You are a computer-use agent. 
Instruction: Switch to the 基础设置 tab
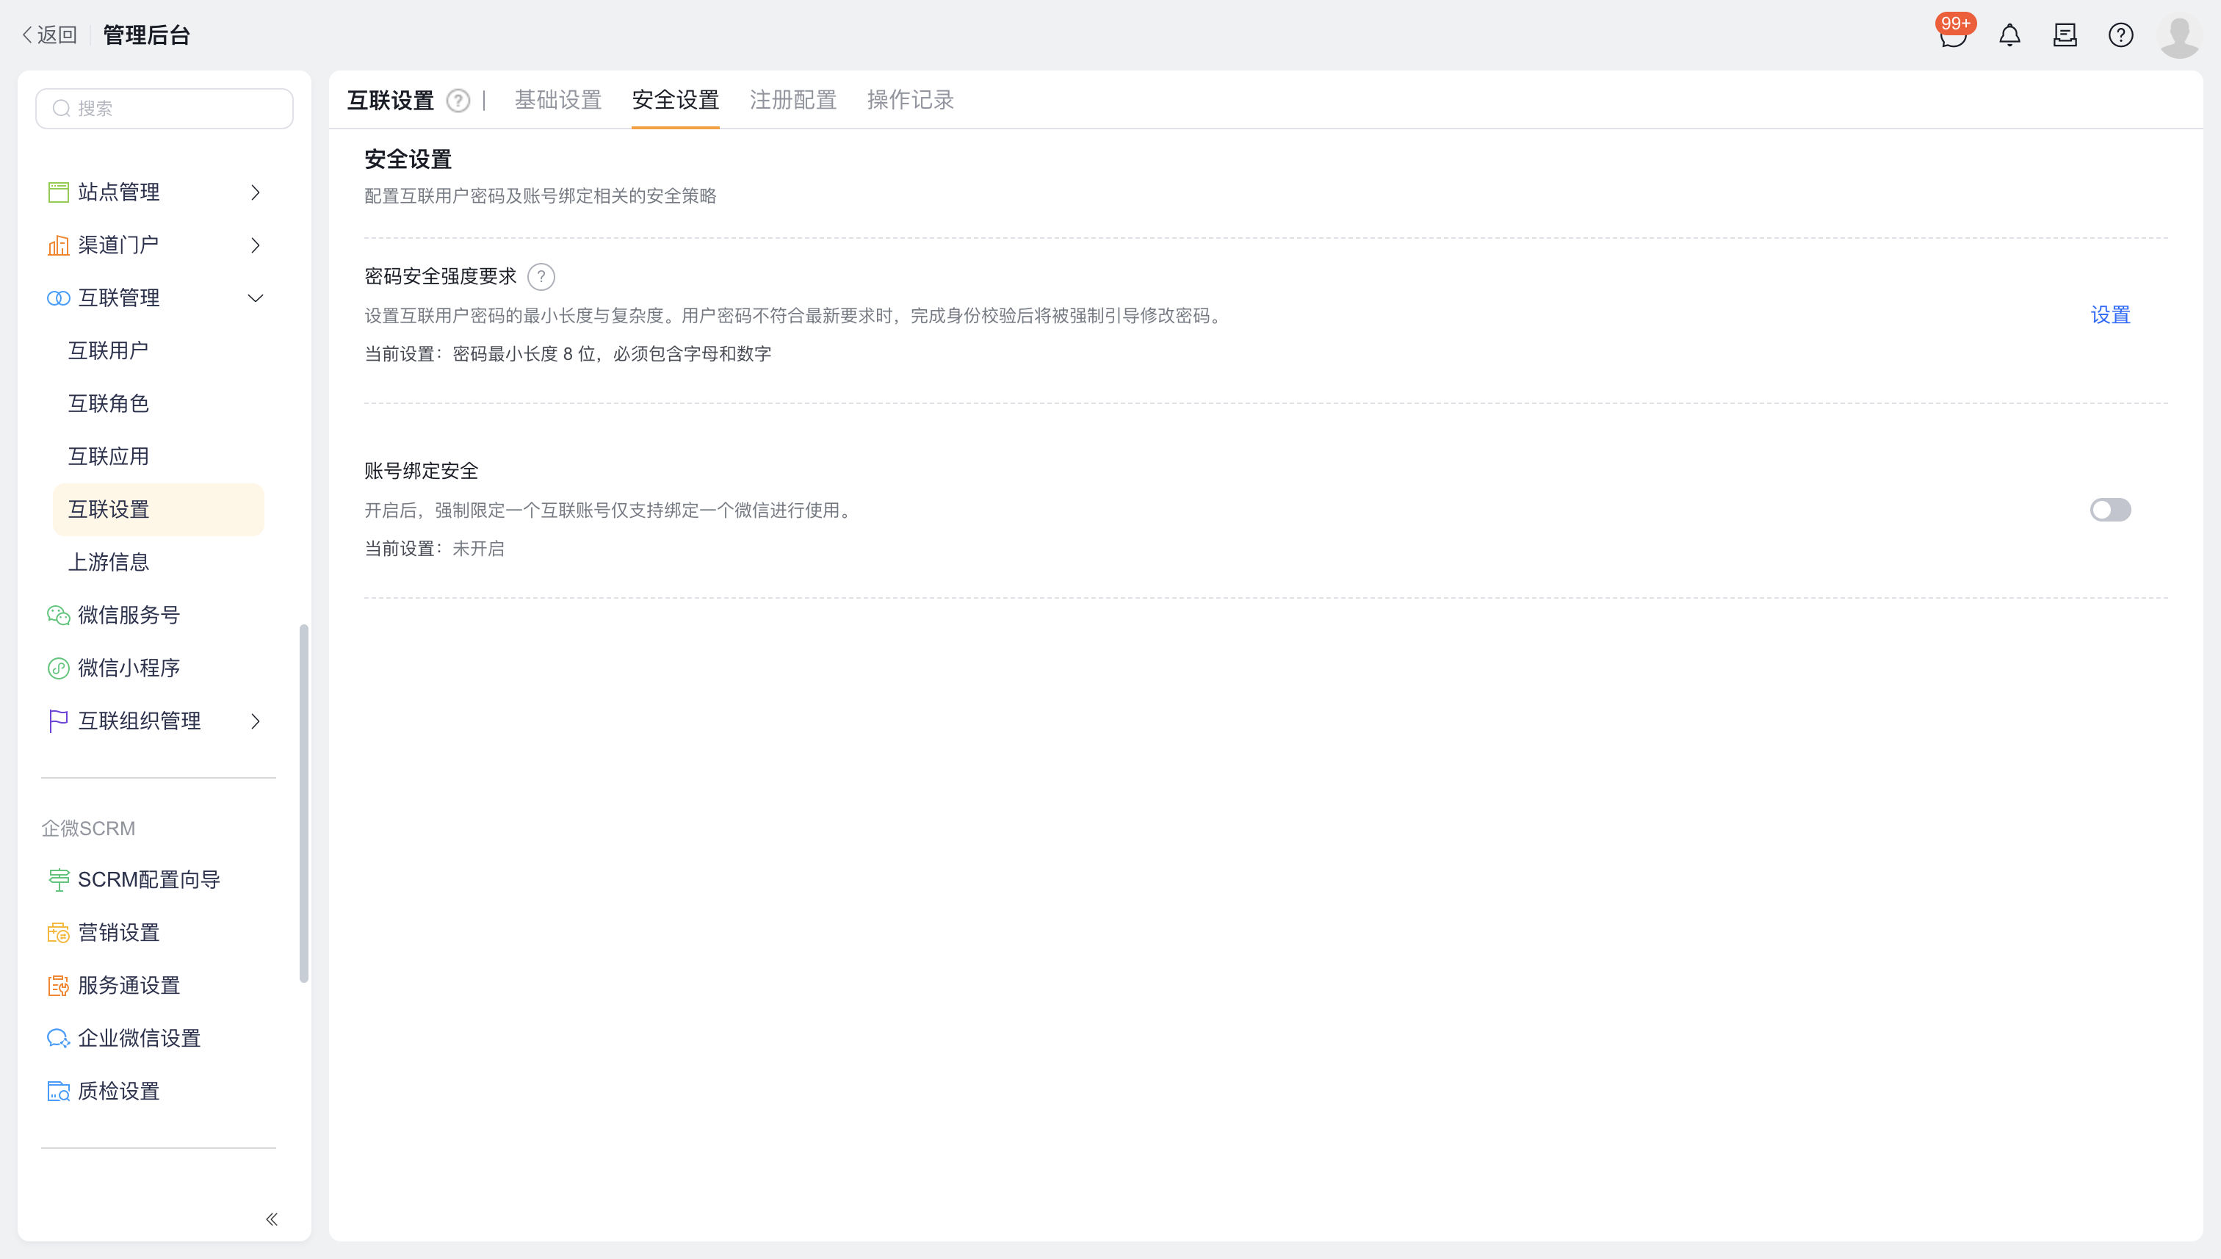557,101
